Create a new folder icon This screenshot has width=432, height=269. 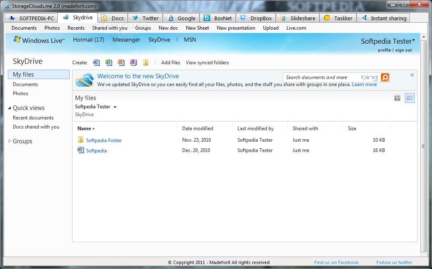tap(146, 63)
